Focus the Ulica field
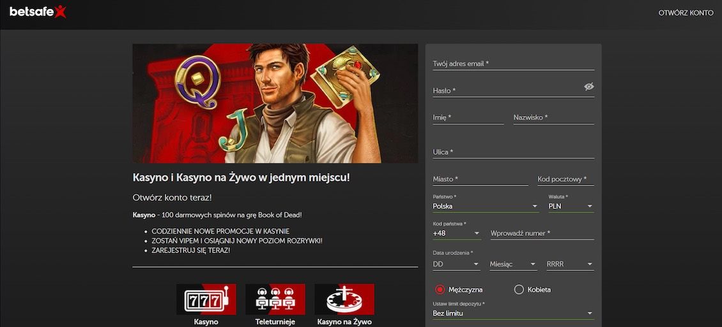Screen dimensions: 722x327 [514, 152]
